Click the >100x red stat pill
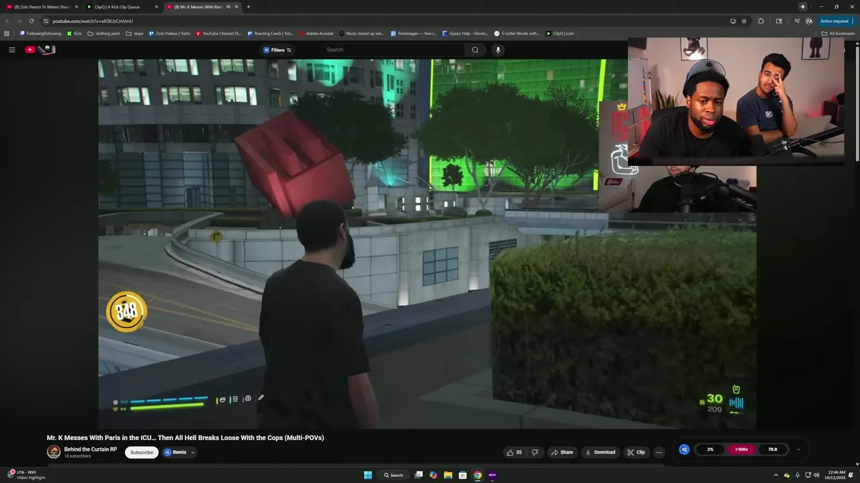Image resolution: width=860 pixels, height=483 pixels. 741,449
